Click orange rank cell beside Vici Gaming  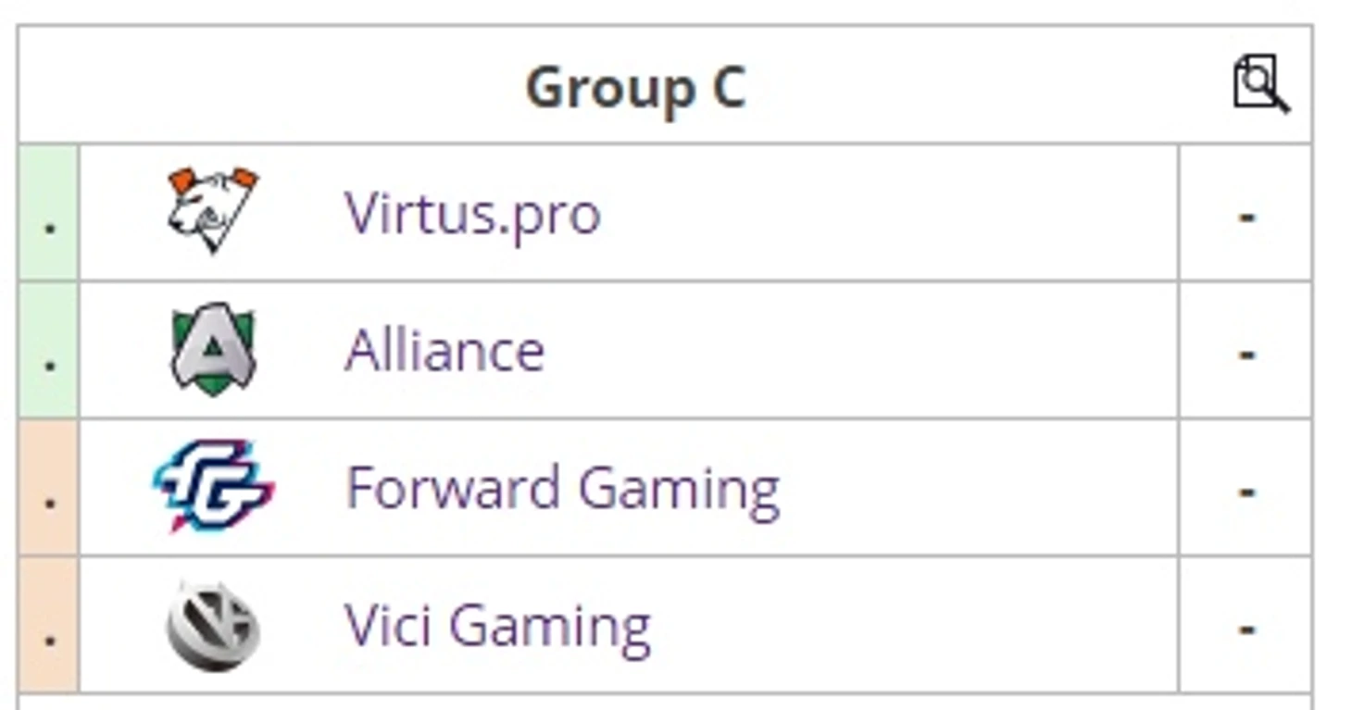[x=49, y=624]
